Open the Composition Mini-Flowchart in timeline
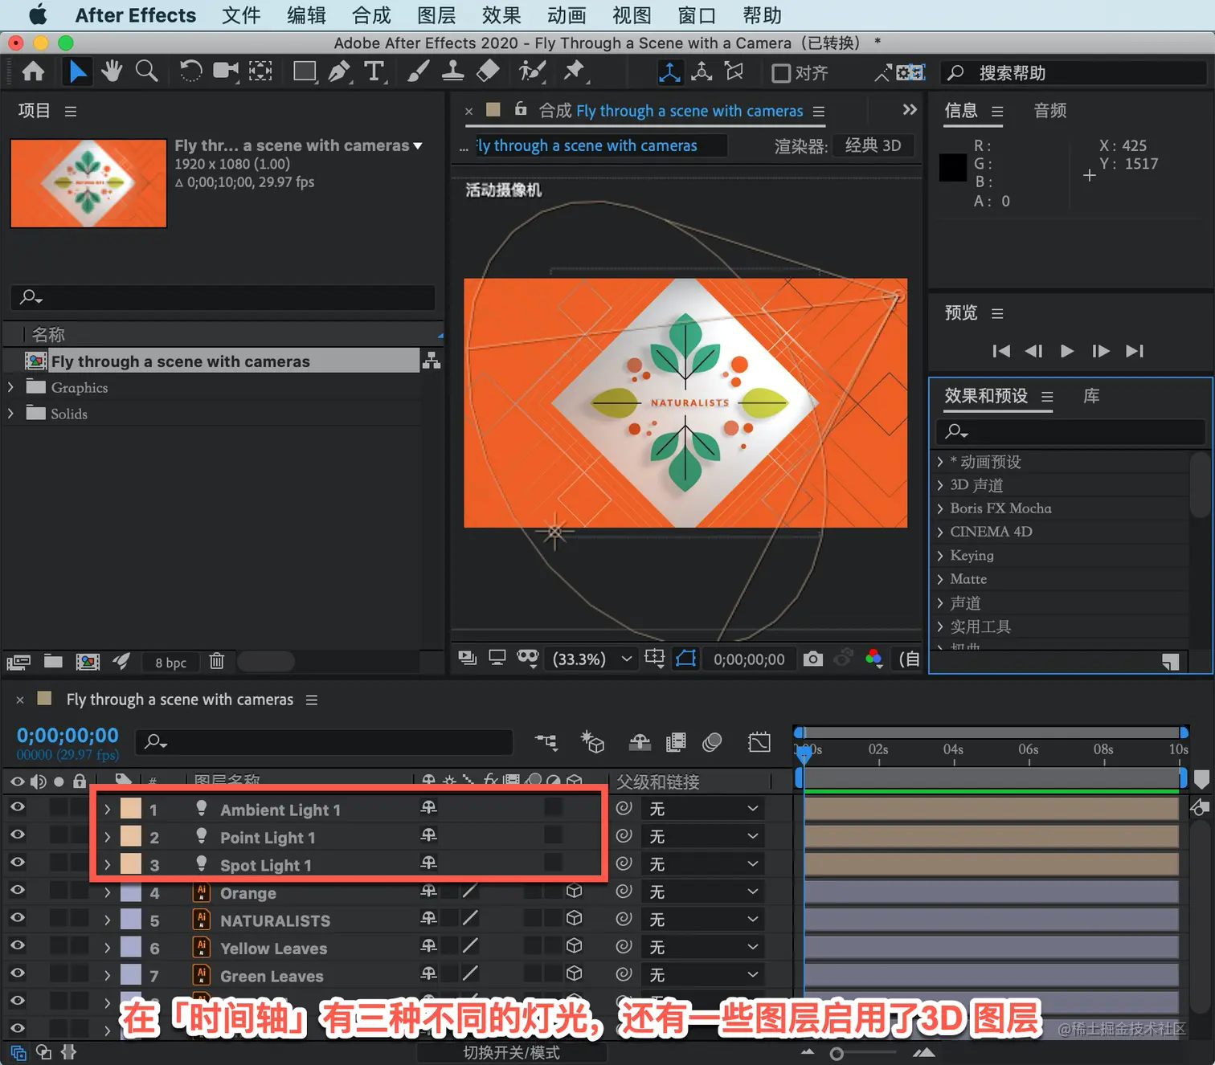The height and width of the screenshot is (1065, 1215). (x=546, y=741)
